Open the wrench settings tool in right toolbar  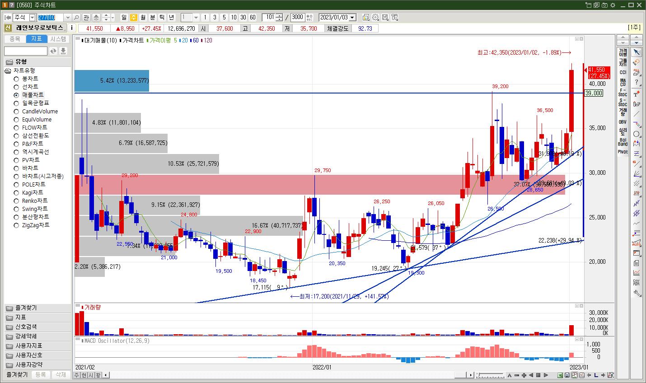point(637,293)
